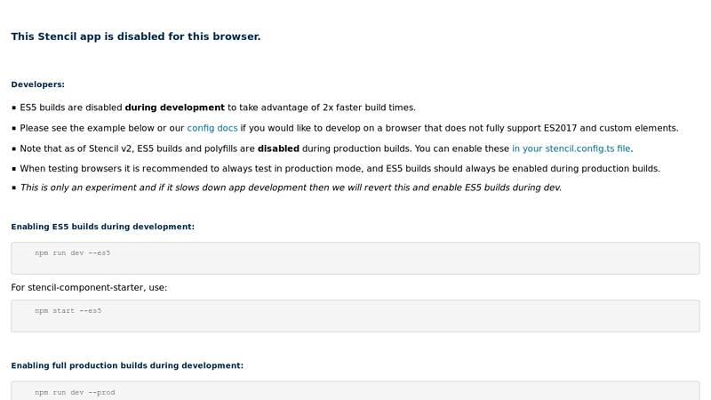Open the config docs link
This screenshot has height=400, width=711.
[x=212, y=128]
